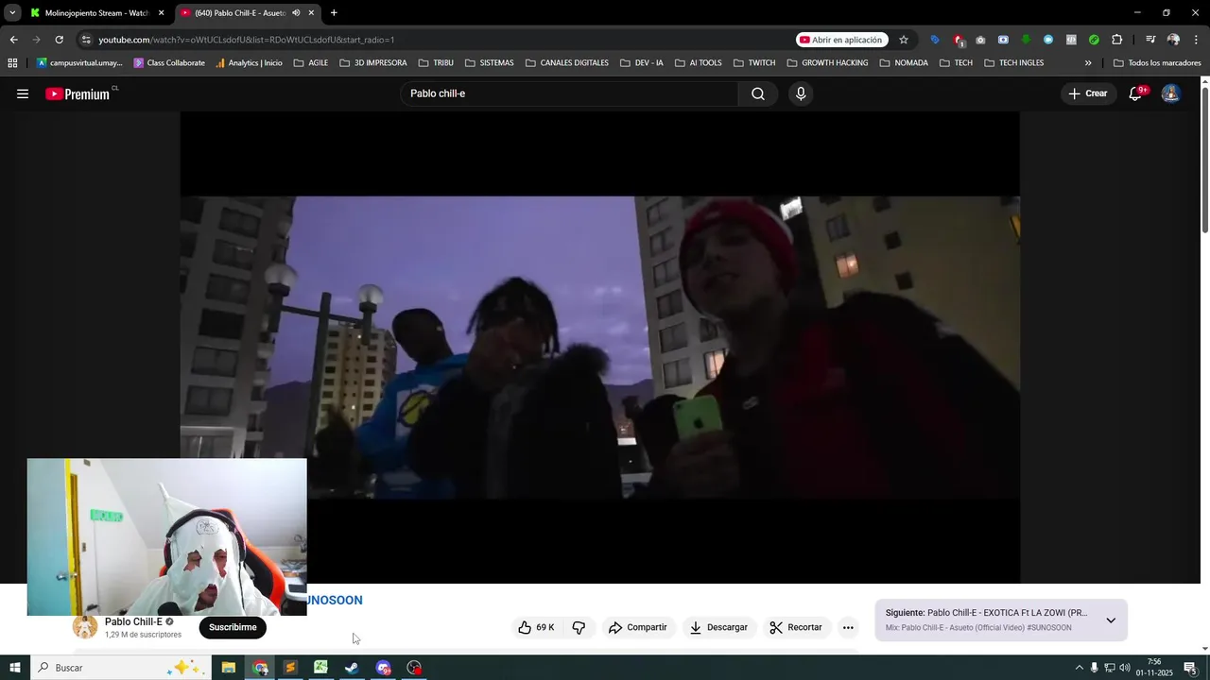Open a new browser tab
The image size is (1210, 680).
pos(334,13)
